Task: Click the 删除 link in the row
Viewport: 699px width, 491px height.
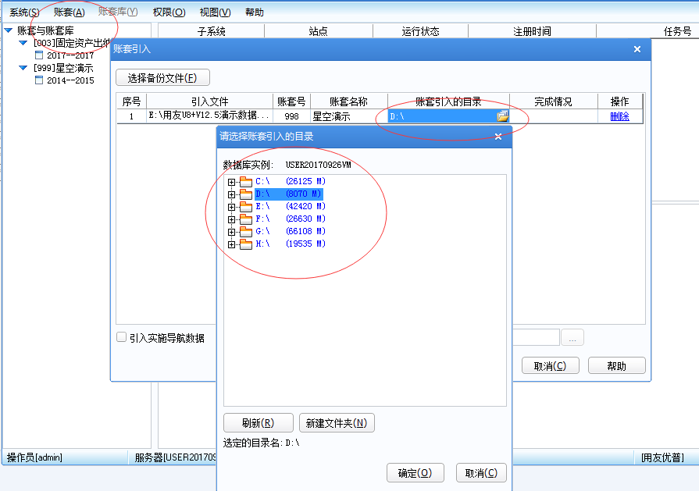Action: click(x=619, y=116)
